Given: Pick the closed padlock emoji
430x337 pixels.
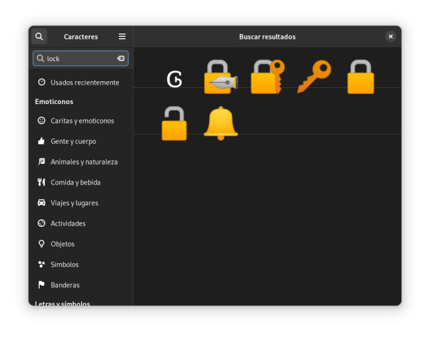Looking at the screenshot, I should click(x=361, y=77).
